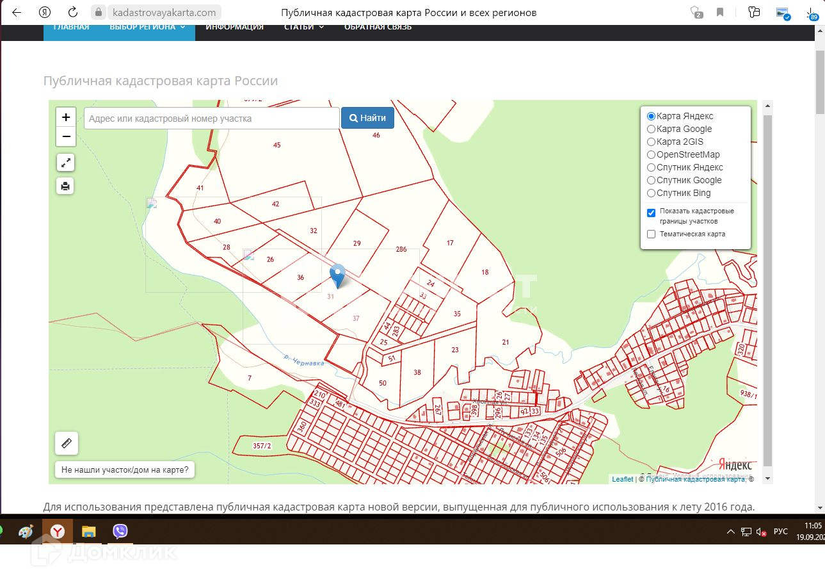Print the cadastral map
The width and height of the screenshot is (825, 588).
coord(66,186)
